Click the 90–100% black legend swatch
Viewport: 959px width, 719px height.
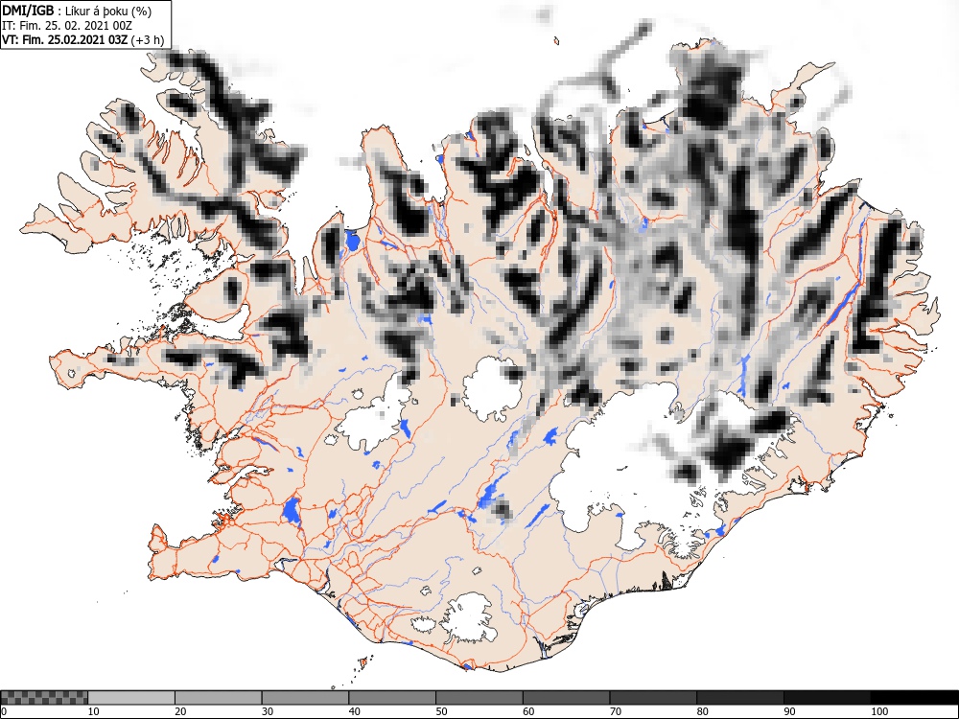(827, 698)
